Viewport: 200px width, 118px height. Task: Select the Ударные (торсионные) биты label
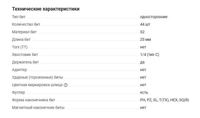point(38,77)
